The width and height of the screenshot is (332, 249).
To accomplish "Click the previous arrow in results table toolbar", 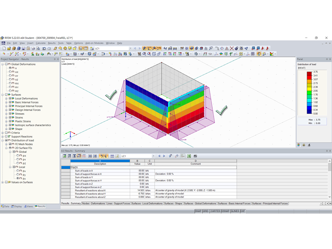I will [159, 156].
